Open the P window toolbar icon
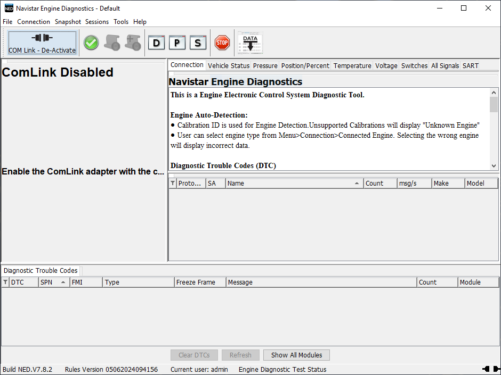The height and width of the screenshot is (375, 501). (177, 43)
